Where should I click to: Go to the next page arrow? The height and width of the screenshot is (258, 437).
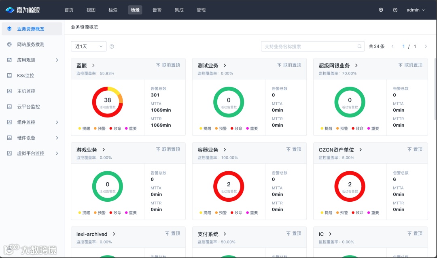coord(426,47)
